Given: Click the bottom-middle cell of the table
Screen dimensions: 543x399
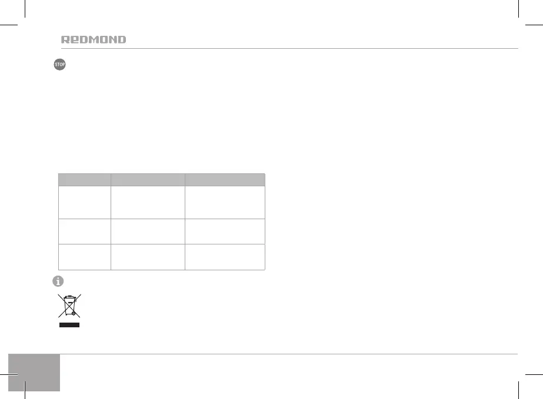Looking at the screenshot, I should tap(148, 257).
